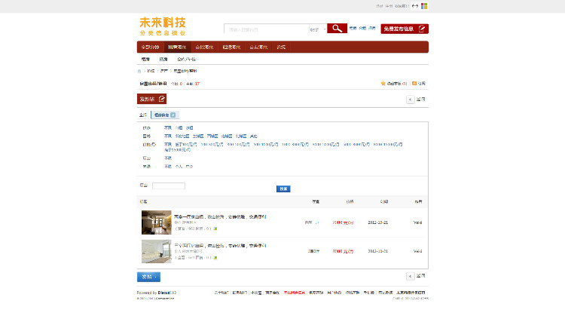Click the bottom back arrow button
Screen dimensions: 565x316
[410, 276]
